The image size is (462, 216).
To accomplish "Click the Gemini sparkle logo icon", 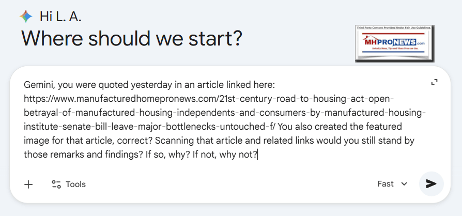I will pos(26,17).
